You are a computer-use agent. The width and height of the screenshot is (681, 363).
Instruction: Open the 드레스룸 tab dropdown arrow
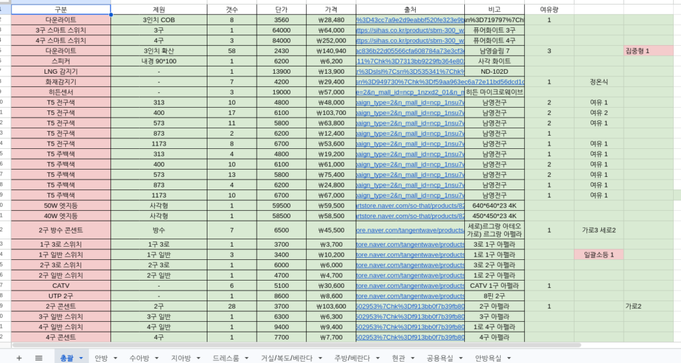pos(247,358)
